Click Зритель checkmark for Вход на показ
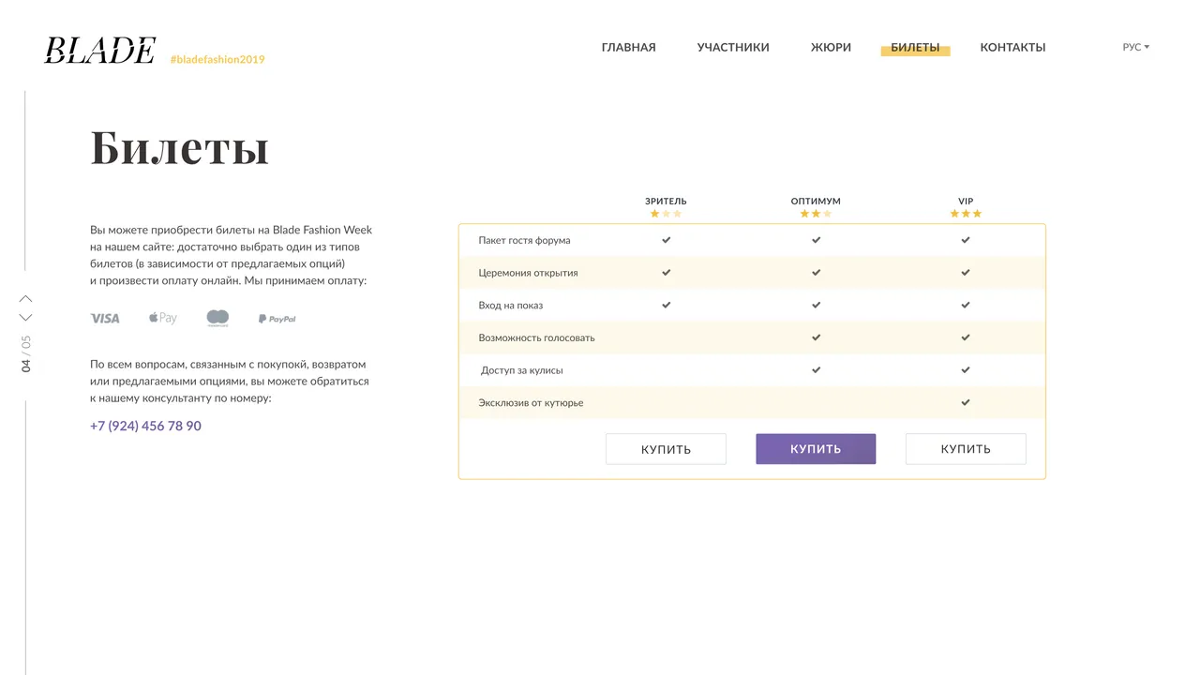1200x675 pixels. (667, 305)
